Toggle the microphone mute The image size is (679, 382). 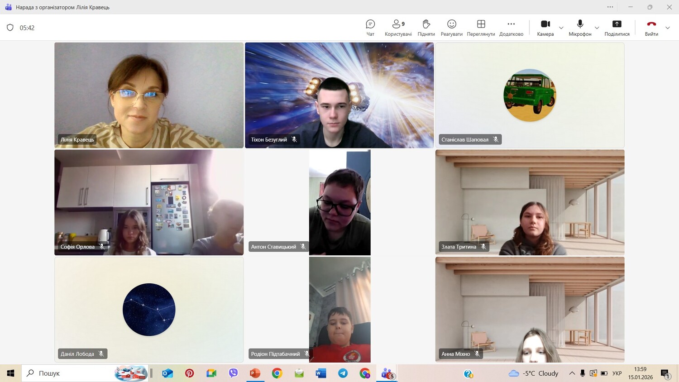(580, 28)
